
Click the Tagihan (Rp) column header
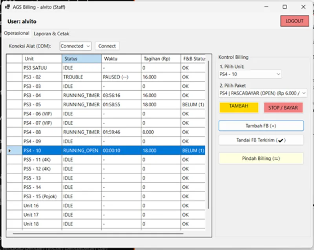tap(161, 59)
